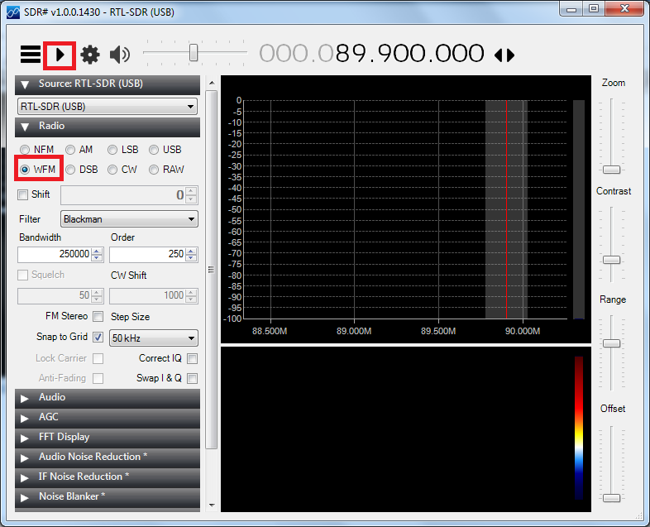The width and height of the screenshot is (650, 527).
Task: Click the 89.500M label on spectrum axis
Action: click(438, 331)
